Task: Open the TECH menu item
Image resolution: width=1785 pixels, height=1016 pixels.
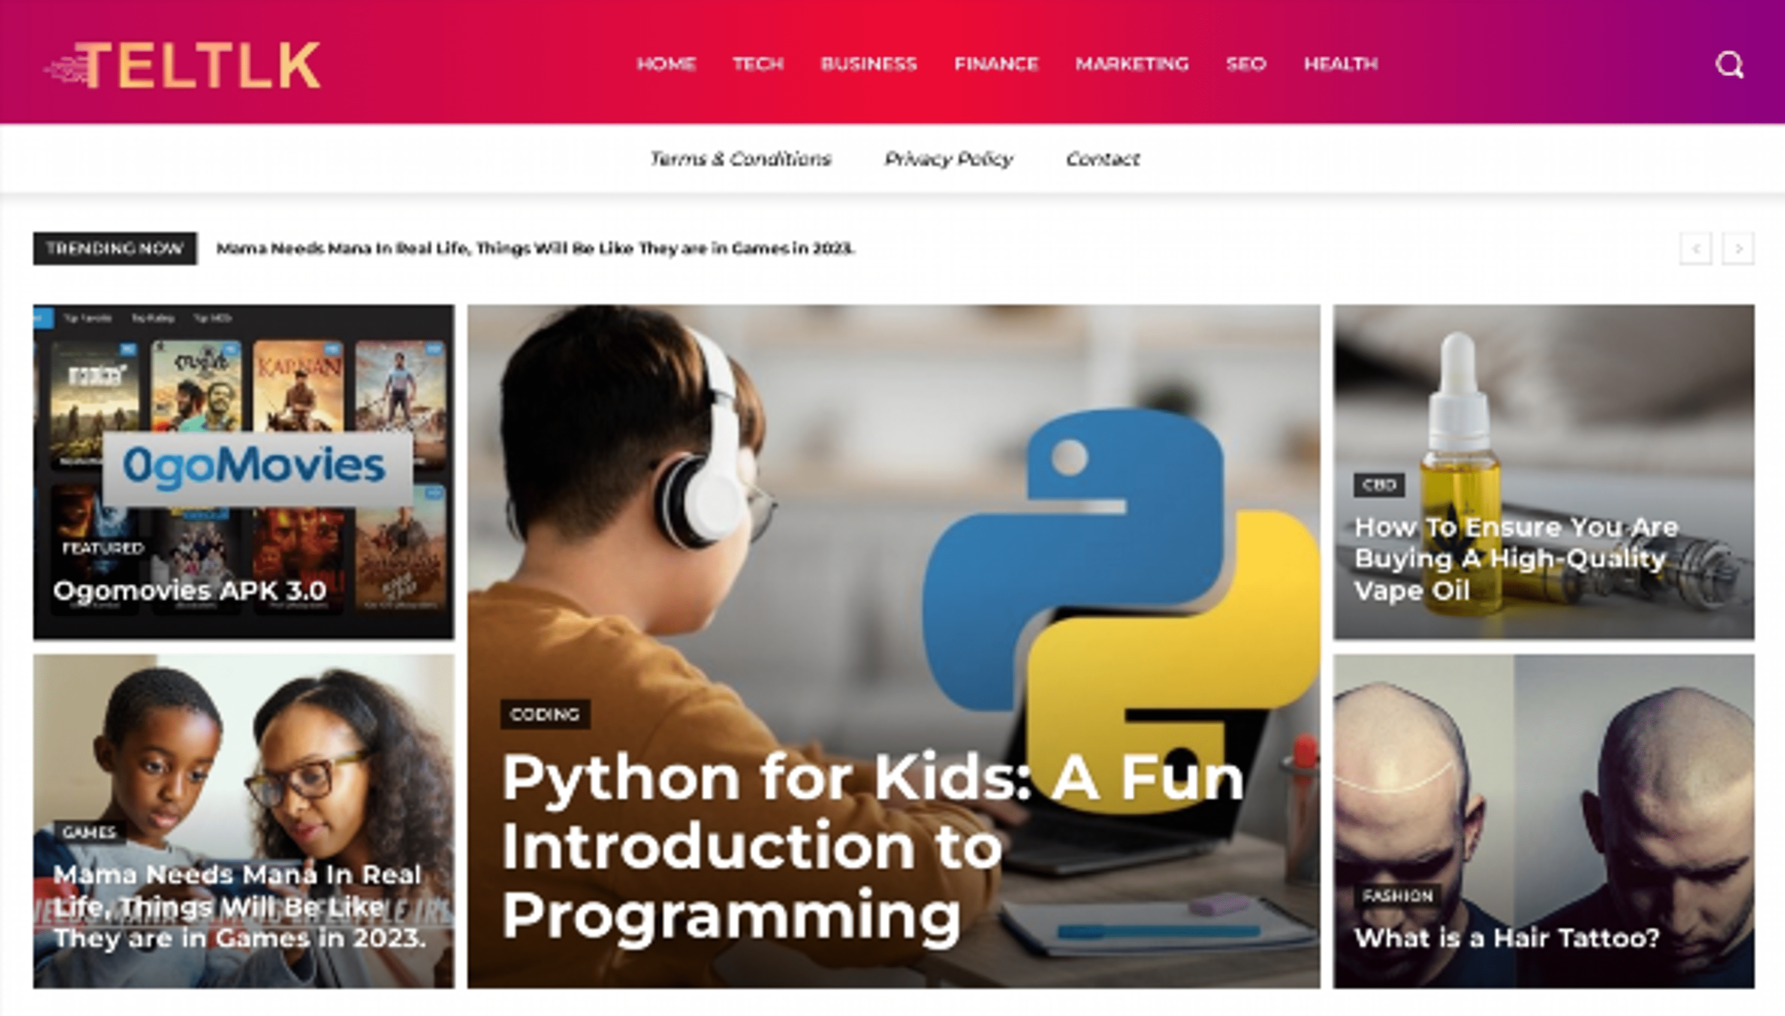Action: (758, 64)
